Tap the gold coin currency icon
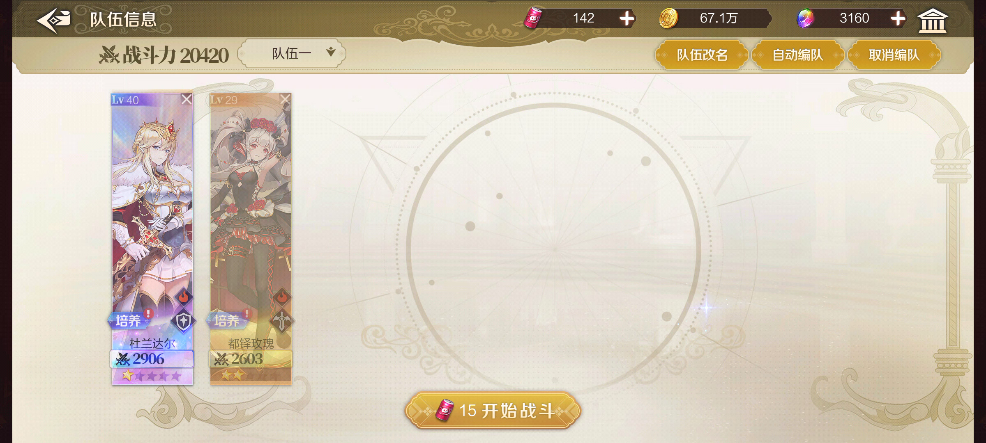The width and height of the screenshot is (986, 443). click(668, 19)
